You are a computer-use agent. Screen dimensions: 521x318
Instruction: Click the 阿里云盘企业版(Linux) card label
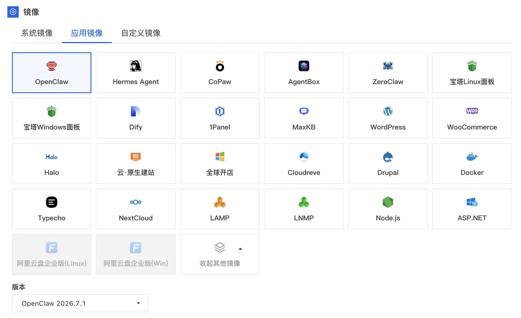(52, 263)
